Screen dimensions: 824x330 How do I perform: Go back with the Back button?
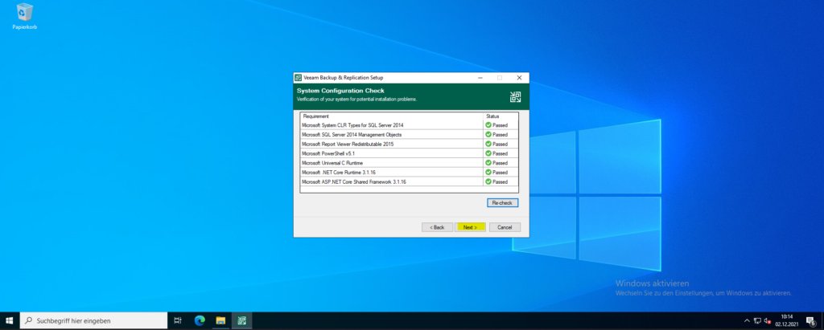click(x=437, y=227)
